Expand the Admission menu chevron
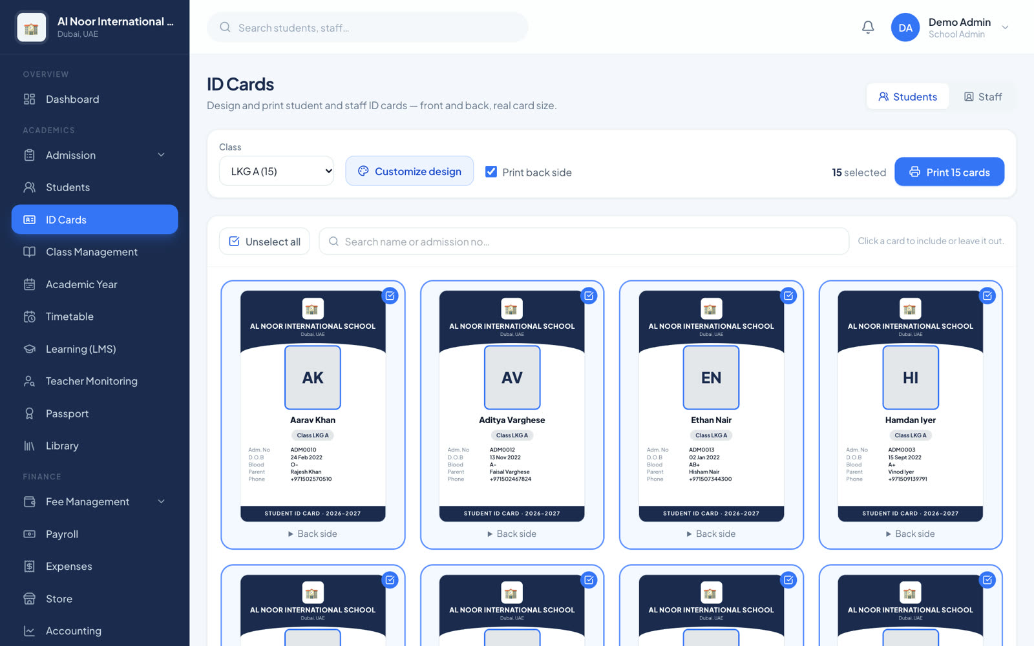1034x646 pixels. [162, 155]
